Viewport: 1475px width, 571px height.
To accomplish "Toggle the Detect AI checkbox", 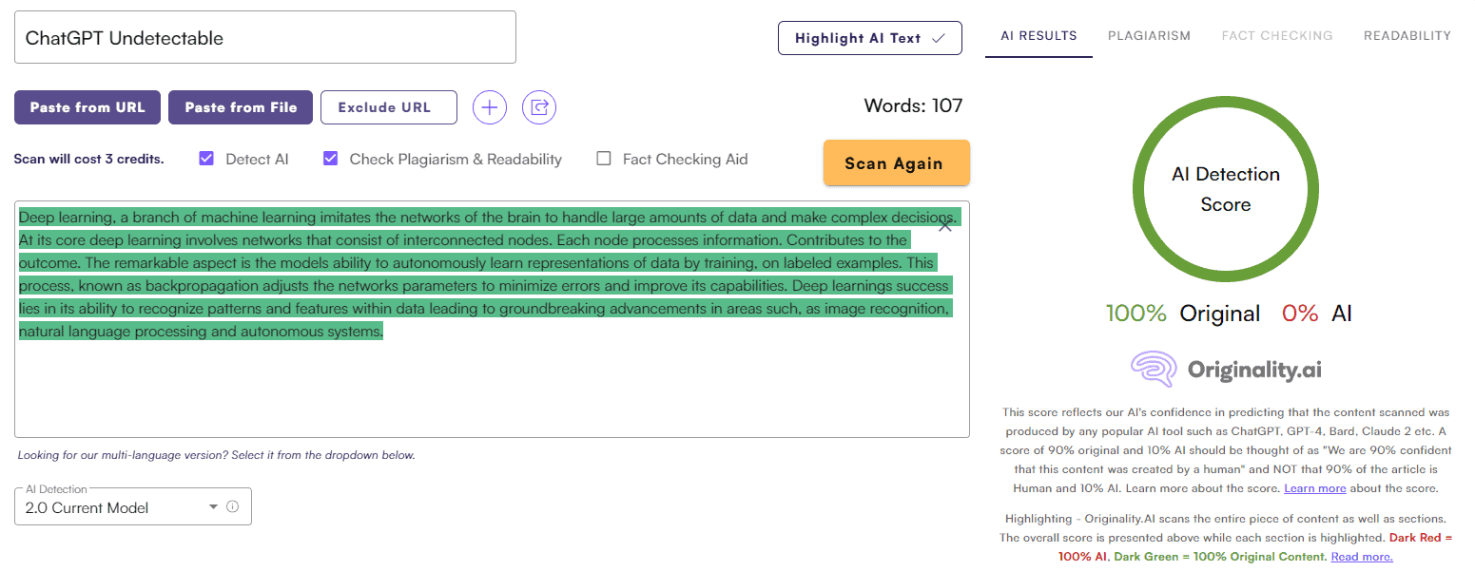I will click(x=206, y=159).
